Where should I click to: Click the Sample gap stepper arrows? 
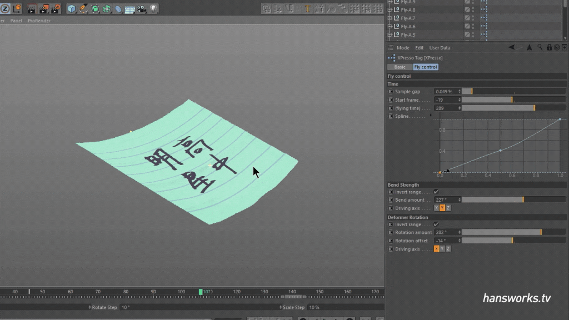click(x=460, y=92)
